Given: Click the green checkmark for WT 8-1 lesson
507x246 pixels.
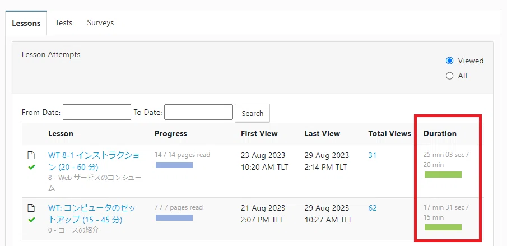Looking at the screenshot, I should click(31, 167).
